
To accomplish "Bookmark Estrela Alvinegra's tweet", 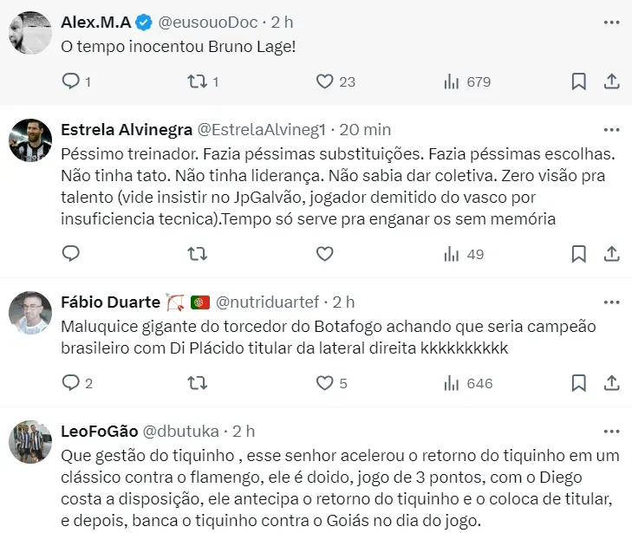I will (578, 254).
